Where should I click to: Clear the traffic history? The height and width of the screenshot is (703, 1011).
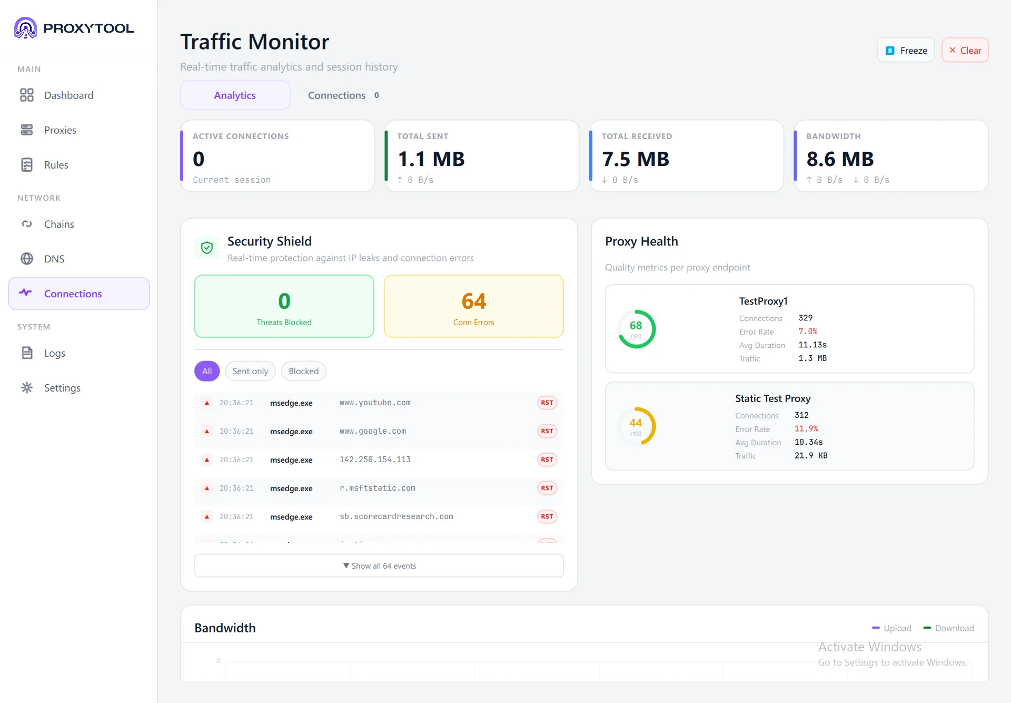click(x=965, y=51)
